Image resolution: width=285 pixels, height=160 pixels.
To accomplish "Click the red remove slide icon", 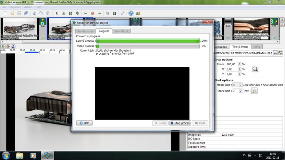I will pos(92,13).
